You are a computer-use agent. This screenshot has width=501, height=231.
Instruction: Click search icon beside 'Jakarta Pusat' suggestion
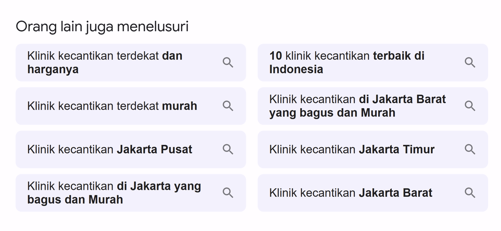coord(228,149)
